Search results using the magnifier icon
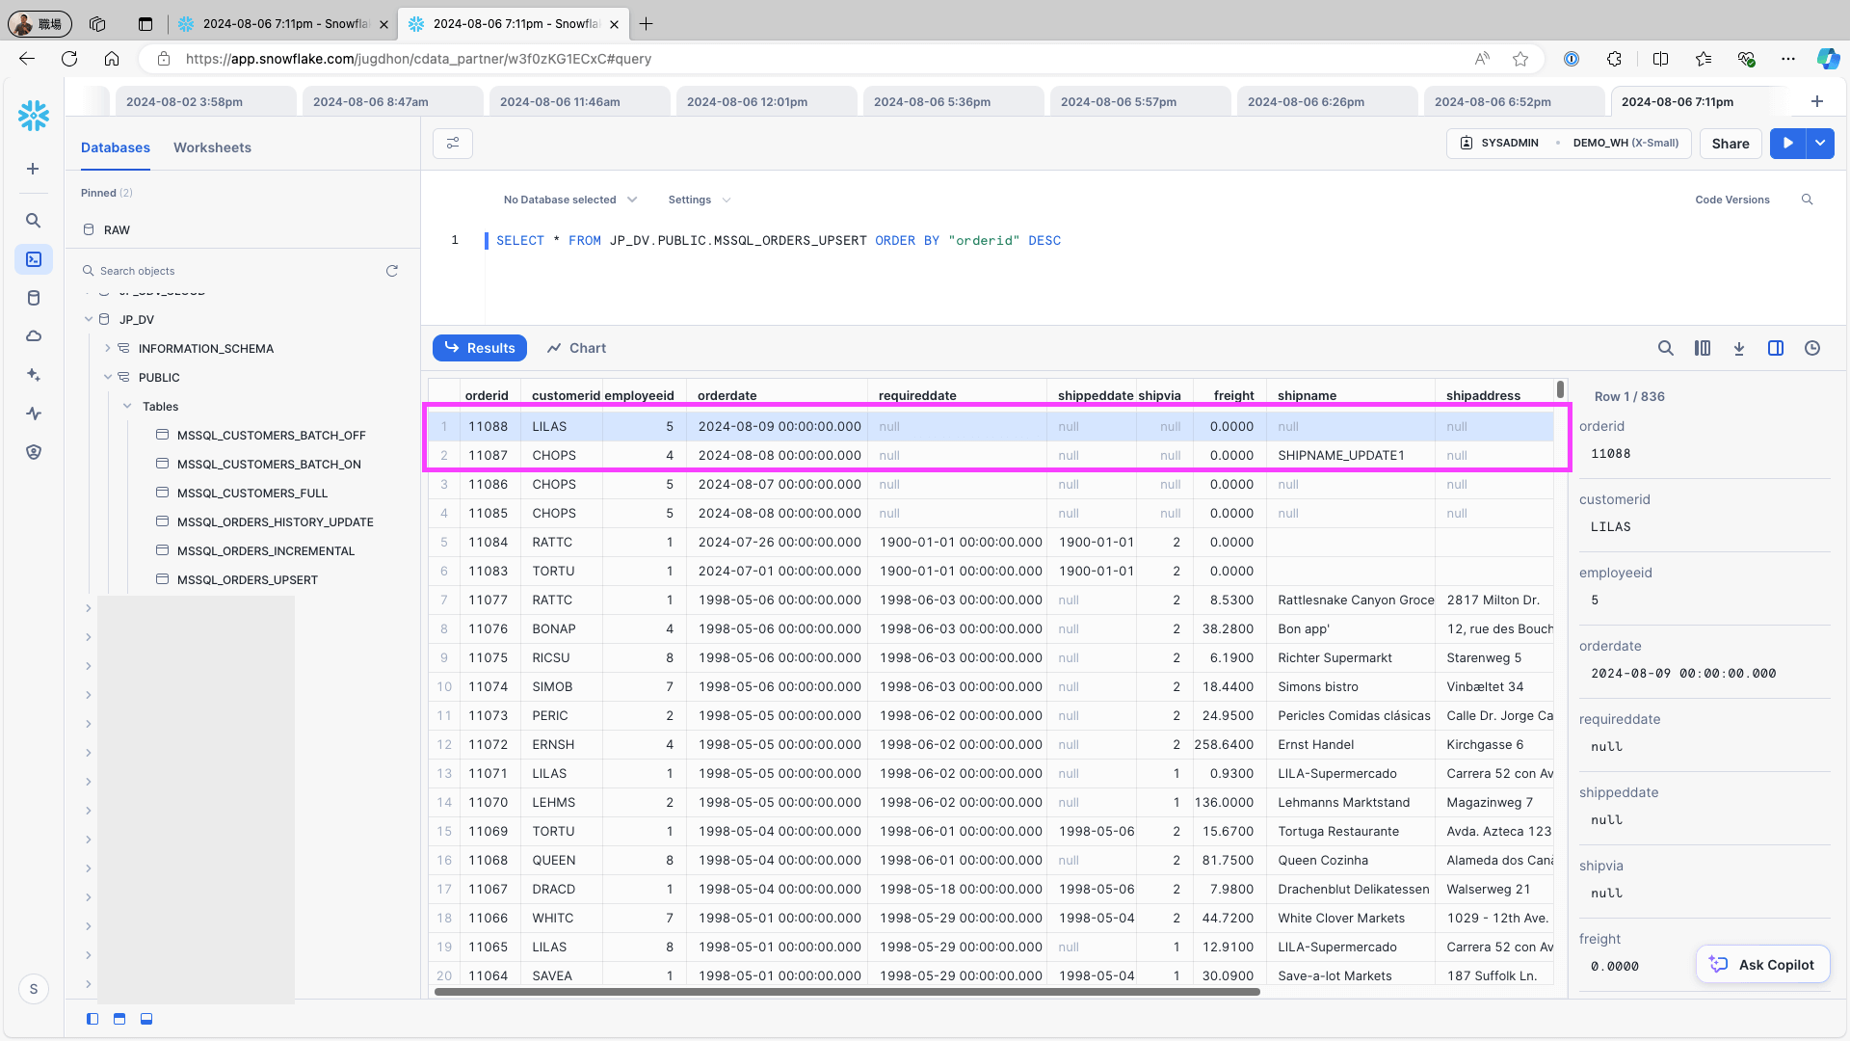1850x1041 pixels. (x=1666, y=348)
